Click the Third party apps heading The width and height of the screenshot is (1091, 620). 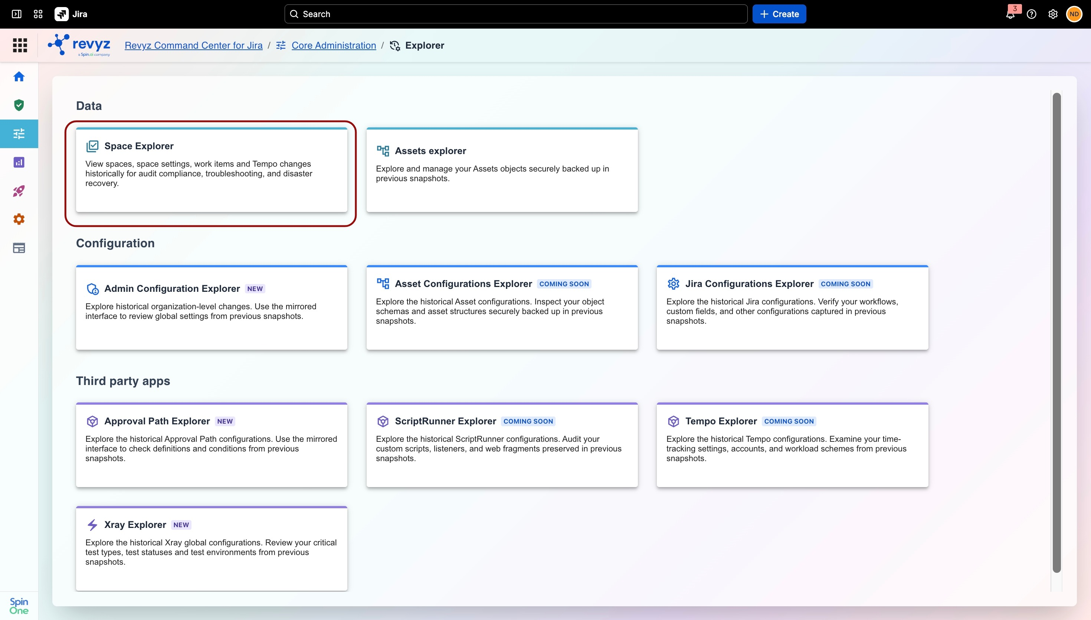point(123,381)
